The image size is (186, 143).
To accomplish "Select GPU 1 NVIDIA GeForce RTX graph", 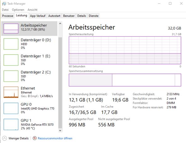I will [11, 124].
